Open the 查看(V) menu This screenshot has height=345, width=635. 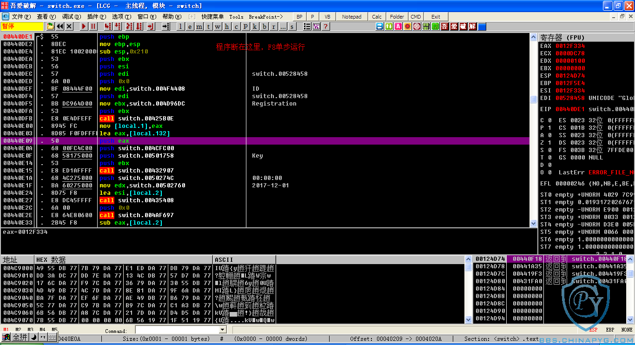46,17
